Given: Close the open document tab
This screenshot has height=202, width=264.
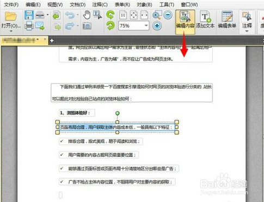Looking at the screenshot, I should [45, 39].
